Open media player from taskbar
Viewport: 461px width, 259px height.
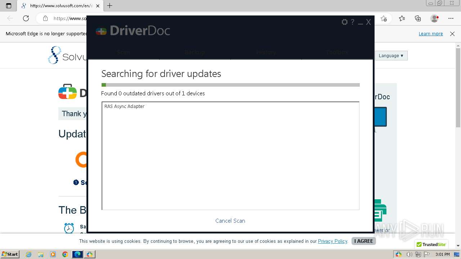click(x=53, y=254)
